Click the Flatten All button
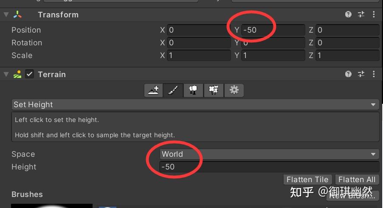The height and width of the screenshot is (208, 383). [x=357, y=180]
